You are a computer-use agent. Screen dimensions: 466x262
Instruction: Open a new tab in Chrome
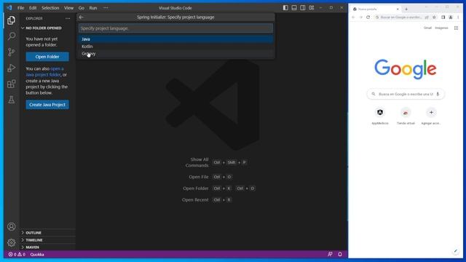[x=406, y=9]
